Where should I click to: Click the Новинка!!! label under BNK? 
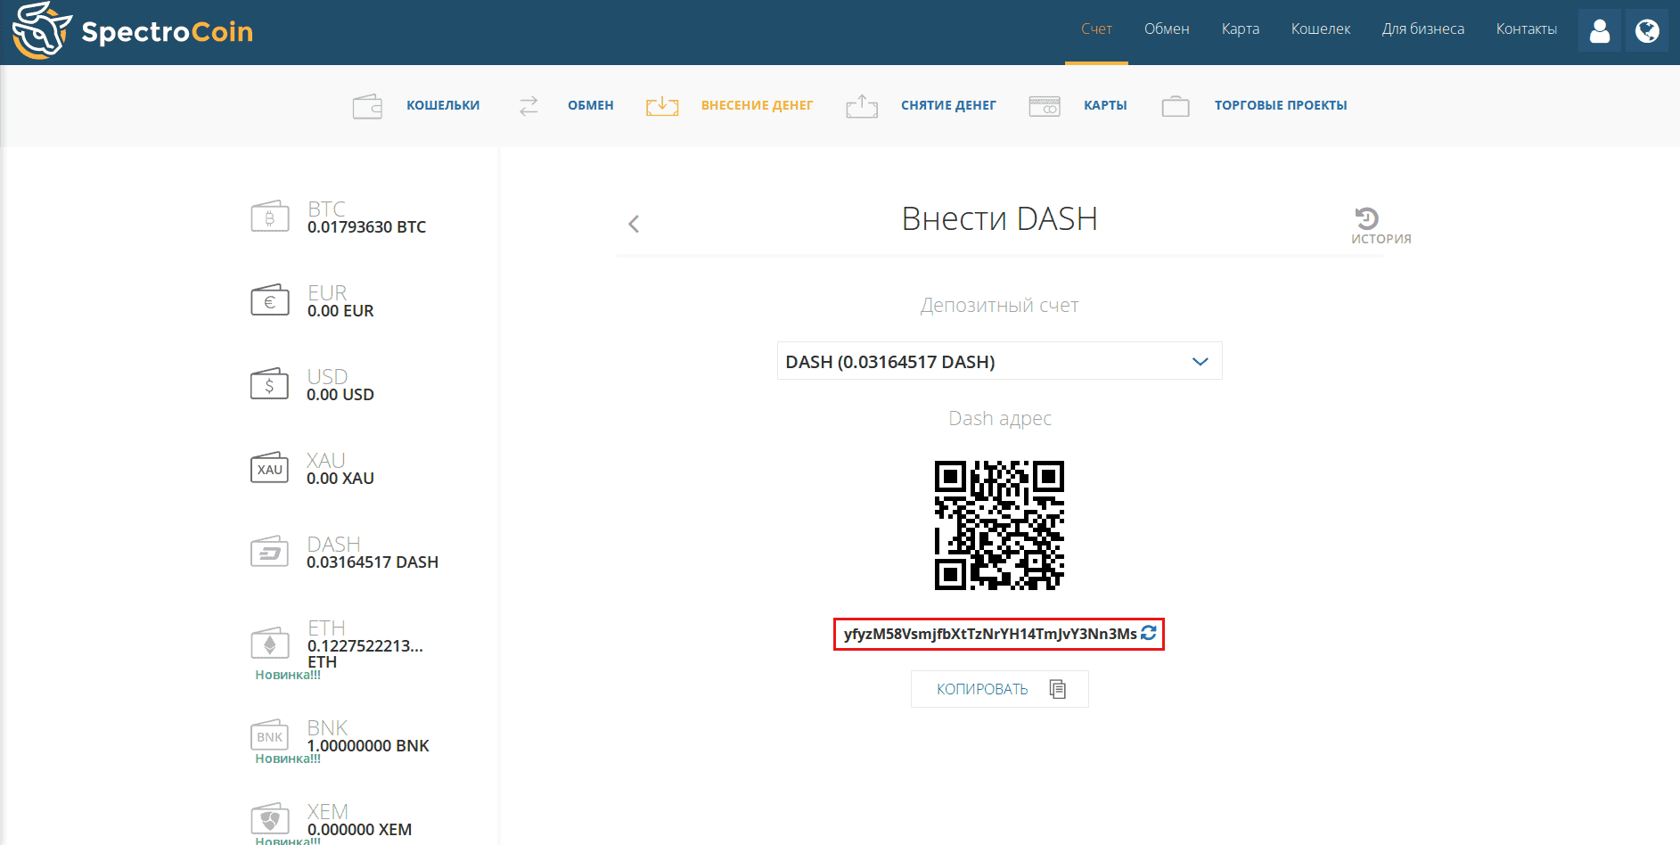(x=288, y=759)
